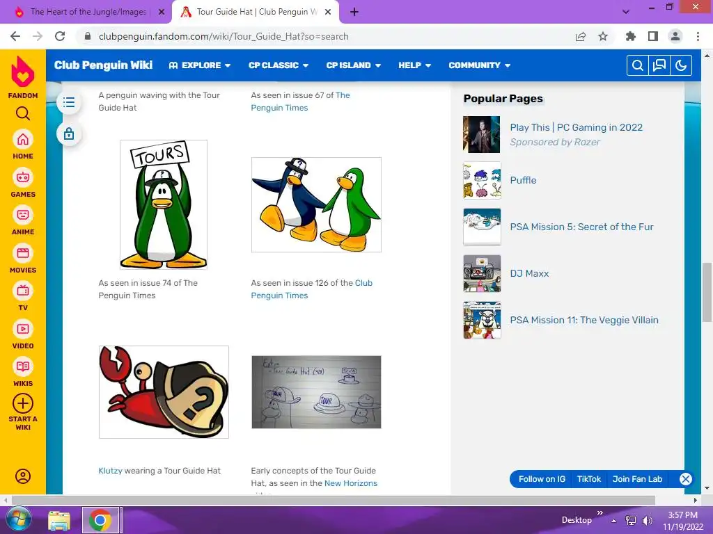Viewport: 713px width, 534px height.
Task: Open the Anime section icon
Action: coord(23,215)
